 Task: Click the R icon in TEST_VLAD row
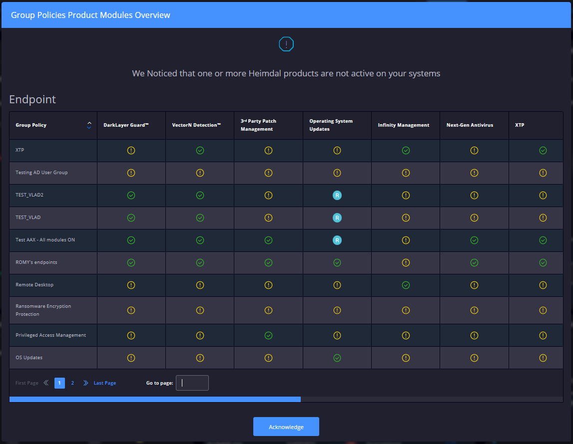pos(337,218)
